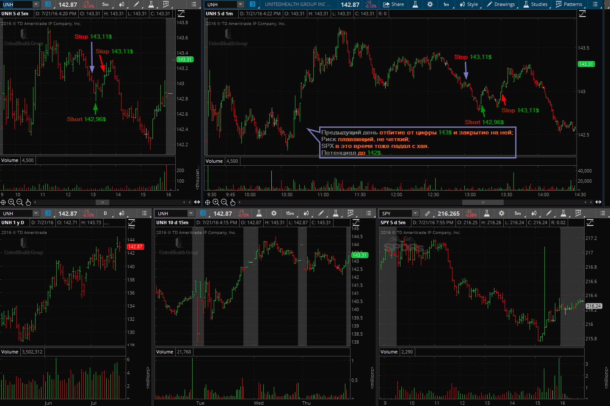Click the chain link icon in SPY chart

tap(428, 213)
